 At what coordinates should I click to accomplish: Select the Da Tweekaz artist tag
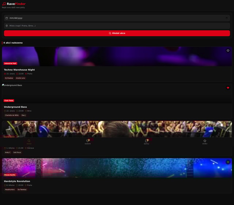click(x=22, y=190)
